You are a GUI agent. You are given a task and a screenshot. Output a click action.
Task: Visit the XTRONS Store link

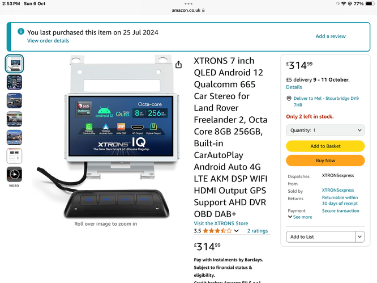click(x=221, y=223)
